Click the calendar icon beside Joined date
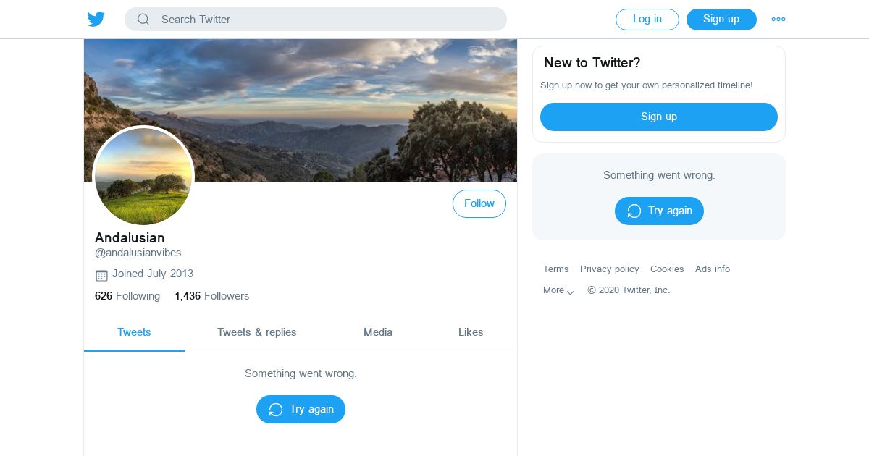 101,275
